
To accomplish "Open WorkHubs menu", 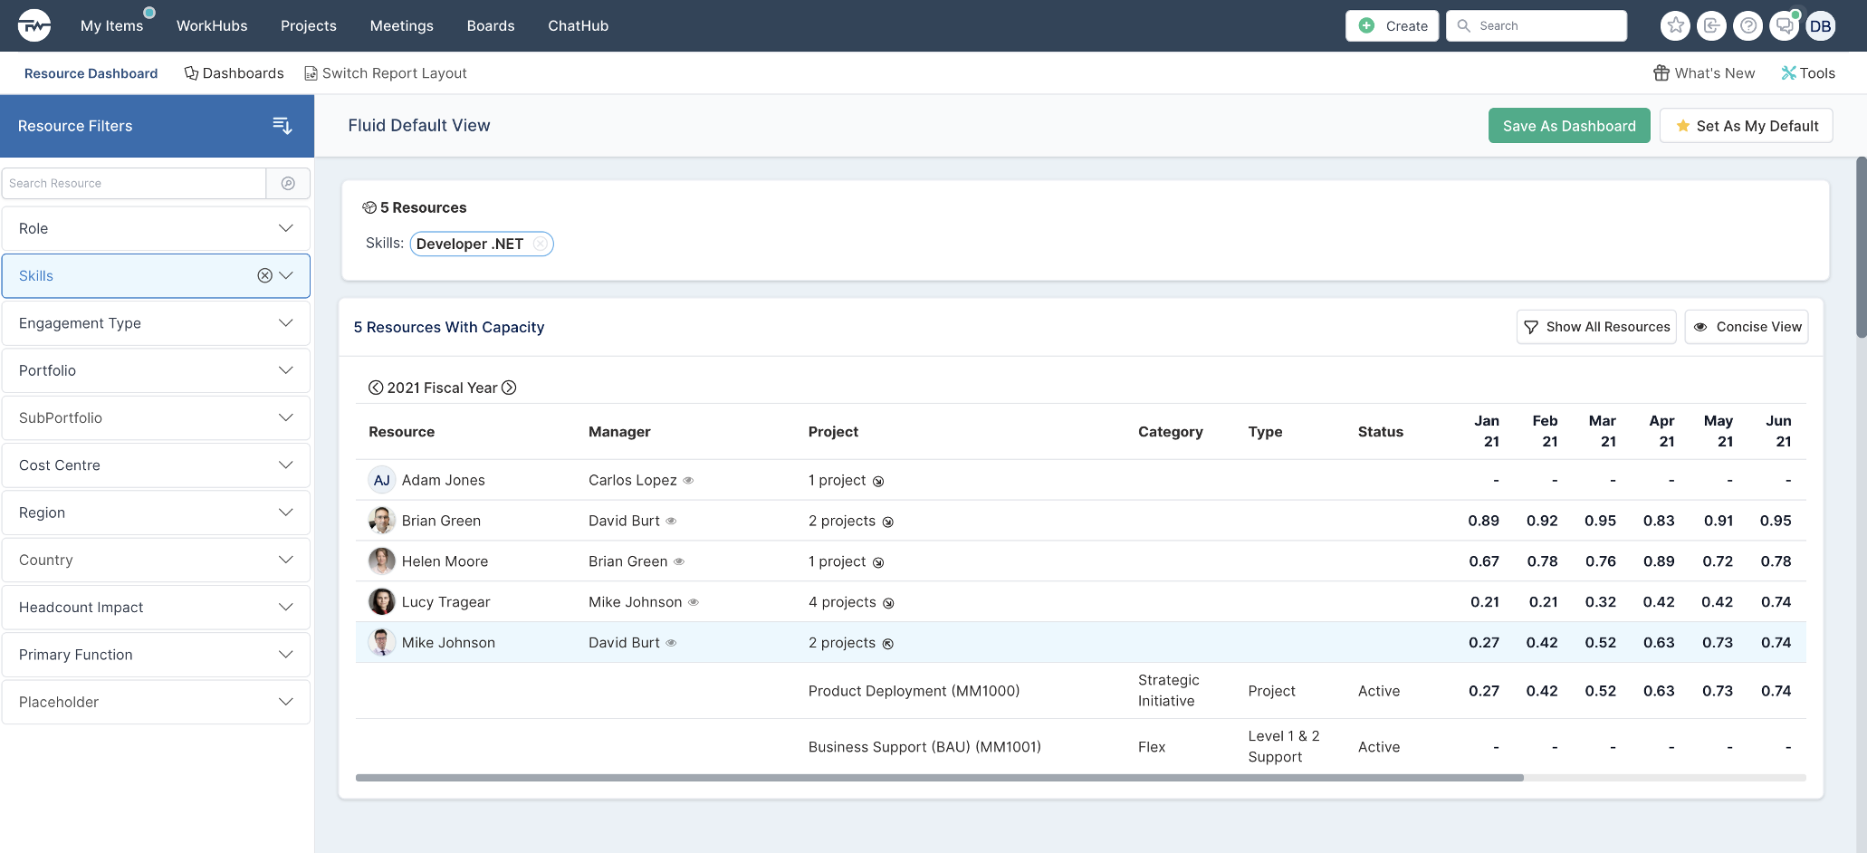I will tap(212, 25).
